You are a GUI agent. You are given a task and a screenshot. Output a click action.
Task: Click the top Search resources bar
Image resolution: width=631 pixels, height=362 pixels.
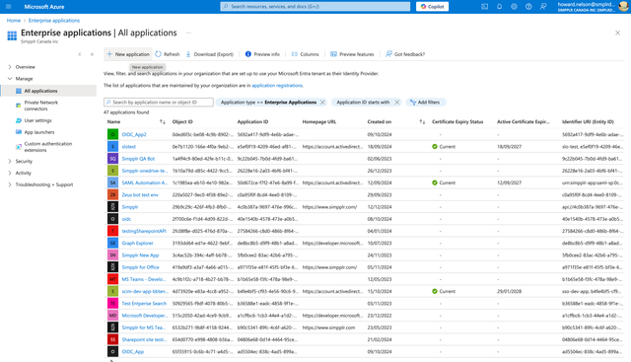coord(315,7)
